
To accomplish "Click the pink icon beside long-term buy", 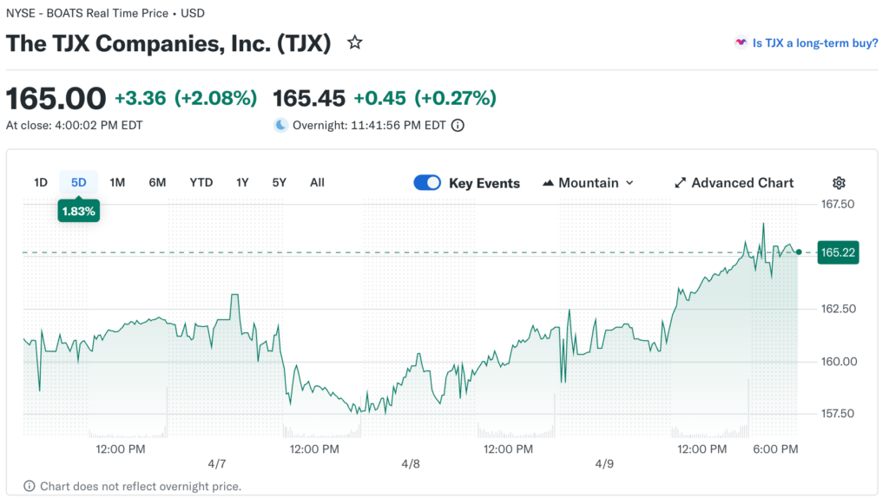I will tap(741, 43).
